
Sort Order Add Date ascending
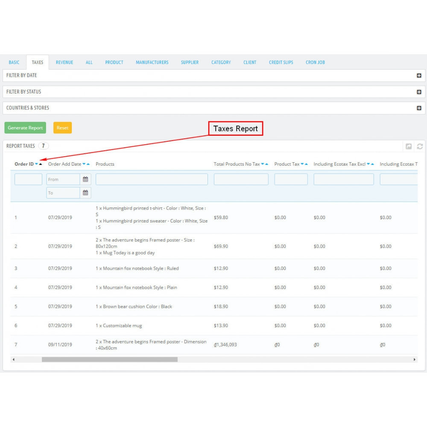[88, 164]
